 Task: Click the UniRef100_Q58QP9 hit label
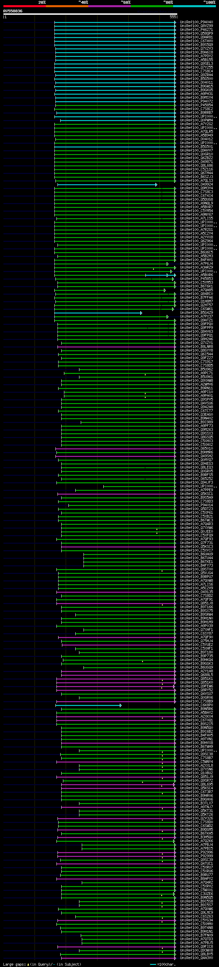pos(196,33)
